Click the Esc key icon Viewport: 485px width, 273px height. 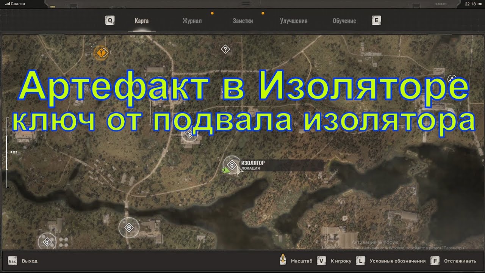[13, 261]
